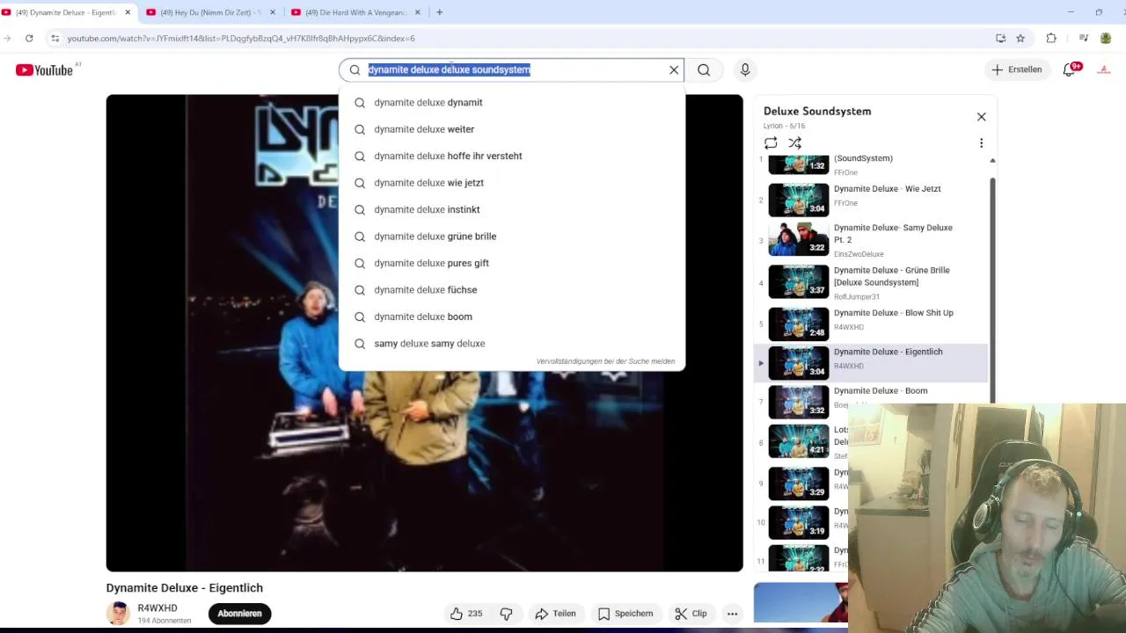
Task: Open R4WXHD channel avatar
Action: [x=118, y=614]
